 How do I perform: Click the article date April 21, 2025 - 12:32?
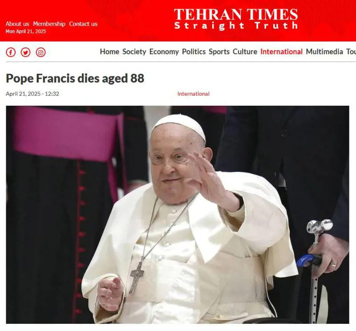click(32, 94)
